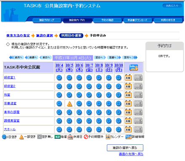The image size is (185, 161).
Task: Open monthly calendar icon for 研修室1
Action: (x=128, y=78)
